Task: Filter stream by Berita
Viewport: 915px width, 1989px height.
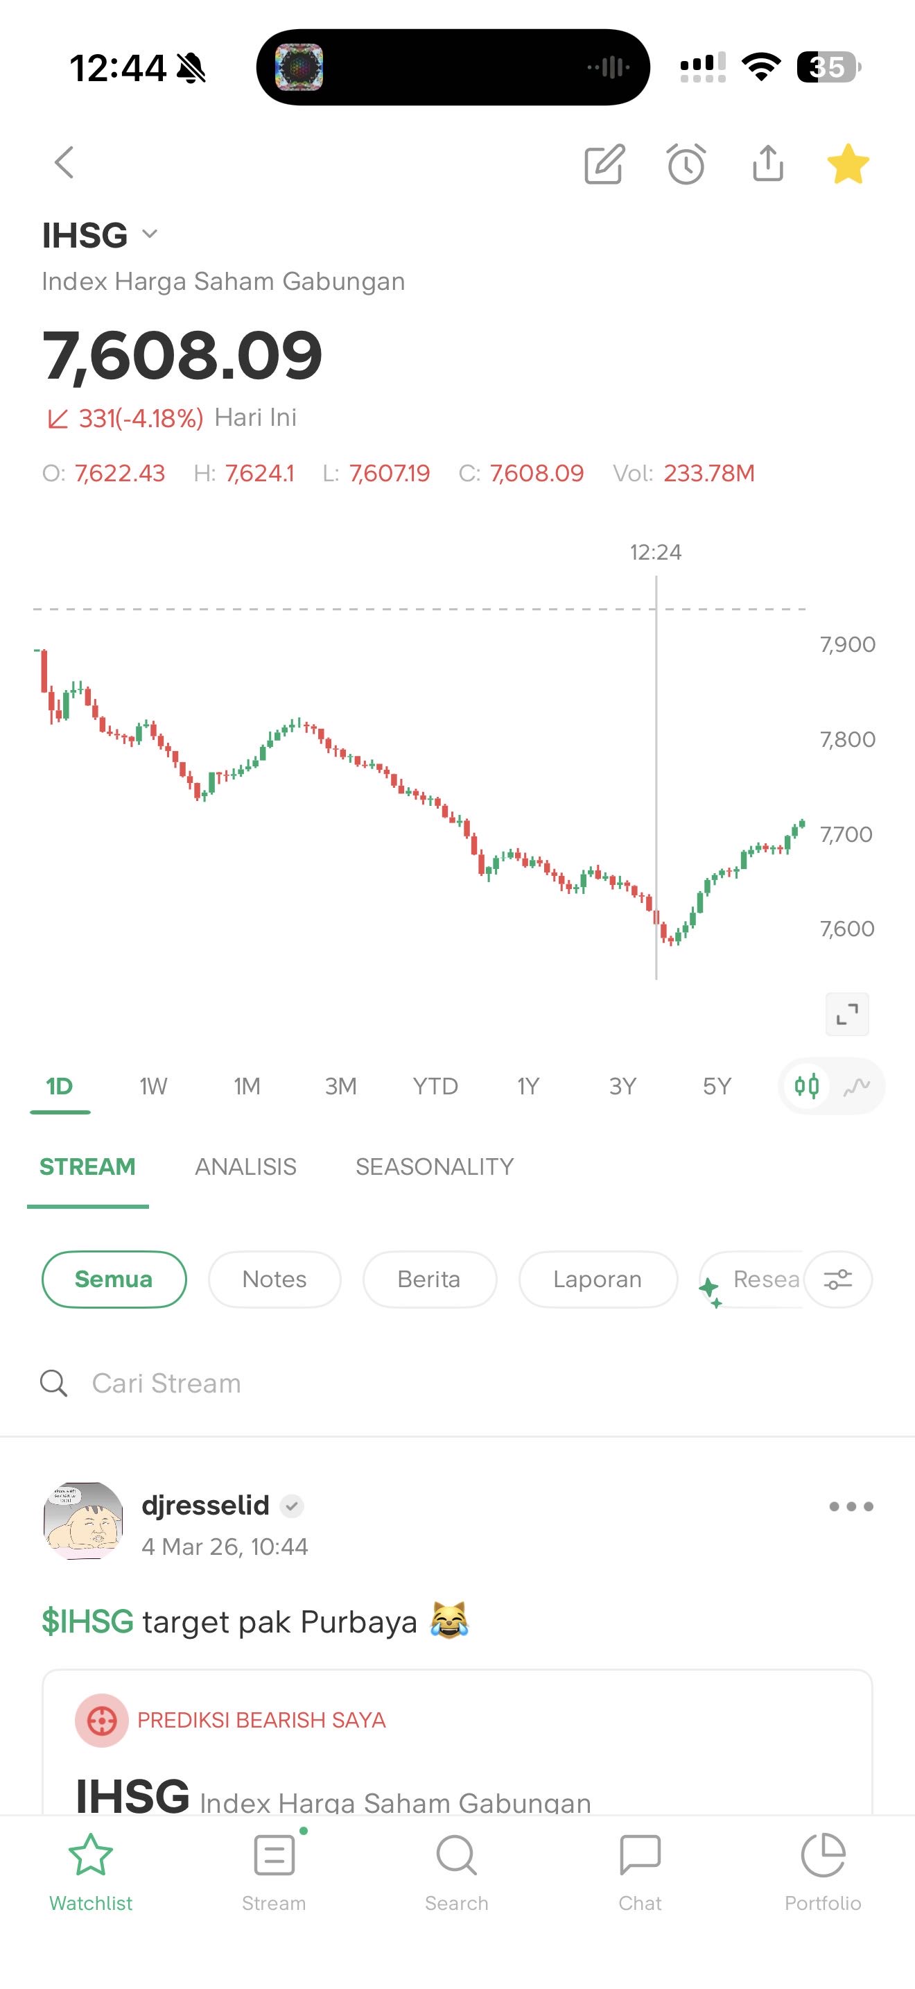Action: pyautogui.click(x=429, y=1280)
